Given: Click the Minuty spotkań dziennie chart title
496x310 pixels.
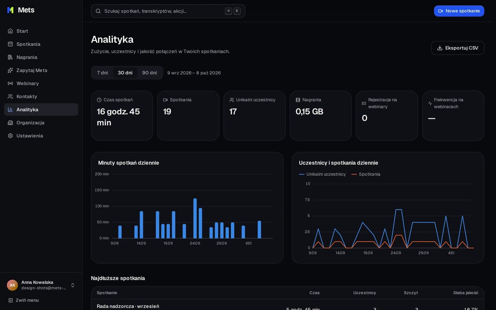Looking at the screenshot, I should click(x=128, y=163).
